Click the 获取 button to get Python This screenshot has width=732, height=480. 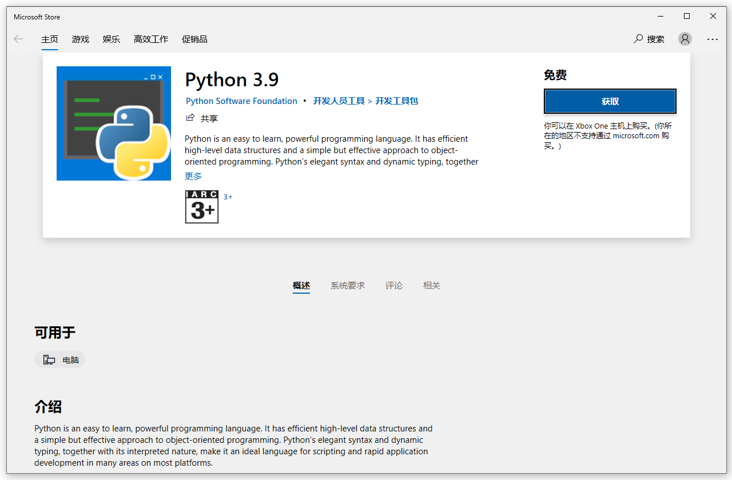[610, 101]
